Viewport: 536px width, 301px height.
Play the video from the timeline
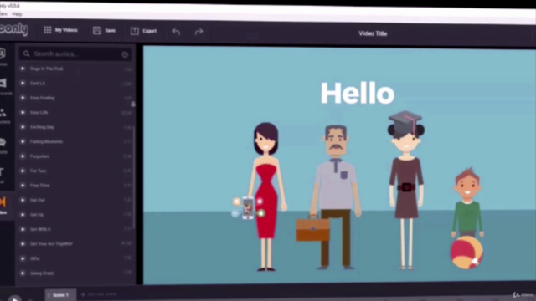point(14,298)
